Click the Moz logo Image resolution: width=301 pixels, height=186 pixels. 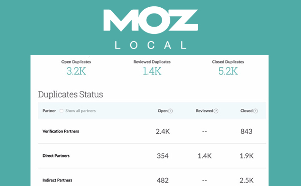(x=150, y=21)
